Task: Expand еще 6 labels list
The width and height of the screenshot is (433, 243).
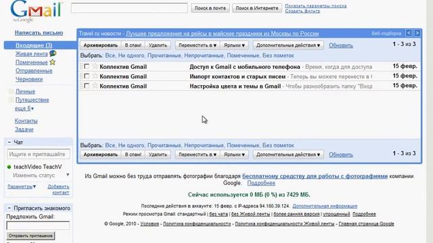Action: coord(24,108)
